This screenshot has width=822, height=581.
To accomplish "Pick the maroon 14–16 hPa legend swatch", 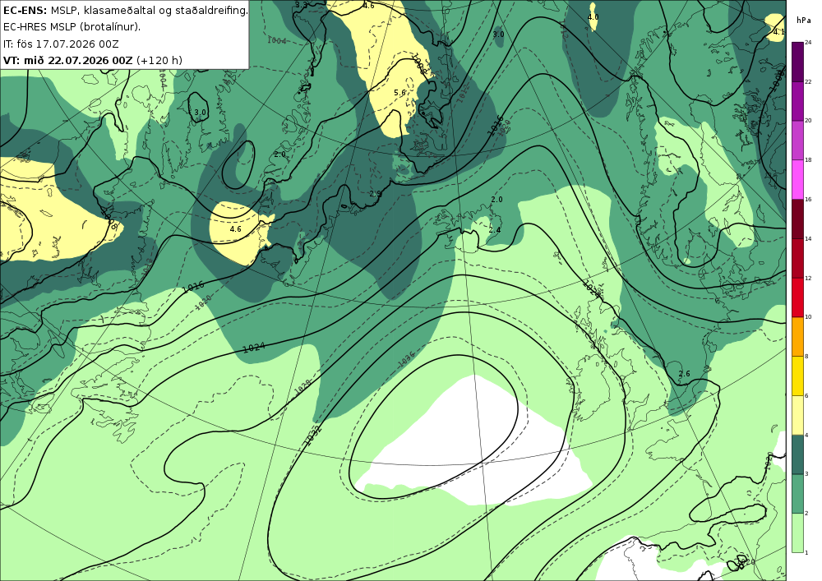I will pyautogui.click(x=797, y=219).
